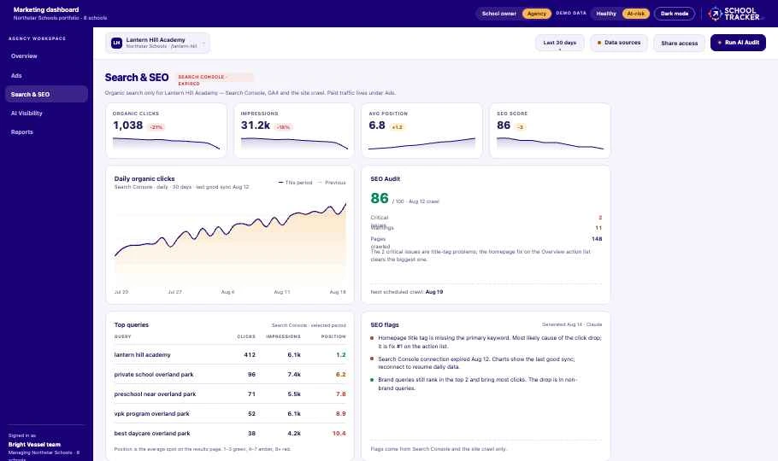Click the Warnings count 11
778x461 pixels.
click(x=598, y=228)
